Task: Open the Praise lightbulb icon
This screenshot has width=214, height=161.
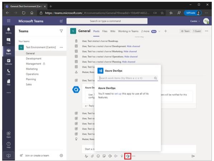Action: [x=122, y=156]
